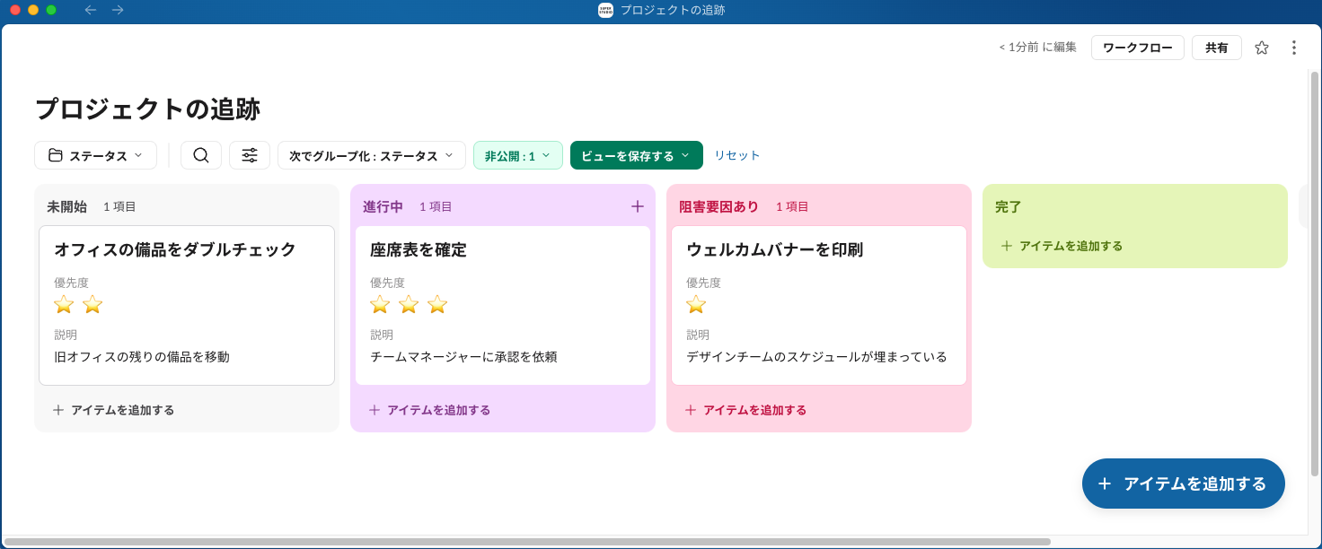Favorite the project by clicking the star
The image size is (1322, 549).
pos(1261,47)
